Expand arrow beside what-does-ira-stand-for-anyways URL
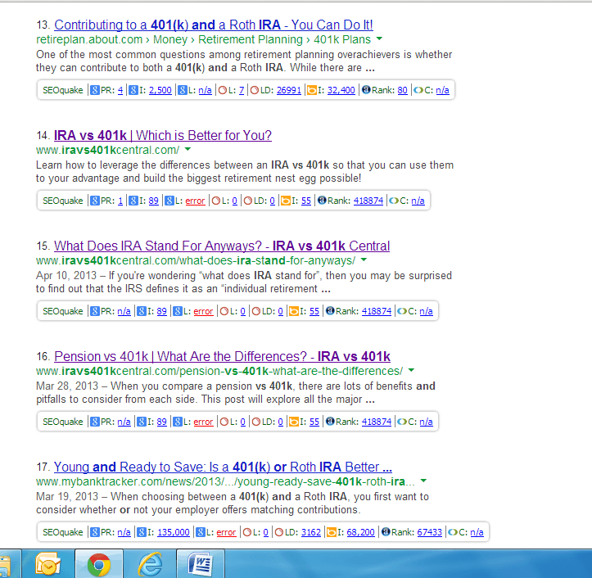 pyautogui.click(x=364, y=260)
